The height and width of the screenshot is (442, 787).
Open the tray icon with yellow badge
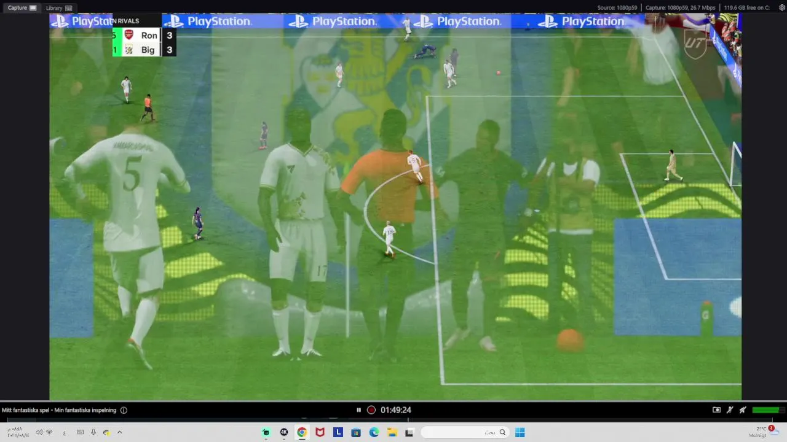pyautogui.click(x=106, y=432)
